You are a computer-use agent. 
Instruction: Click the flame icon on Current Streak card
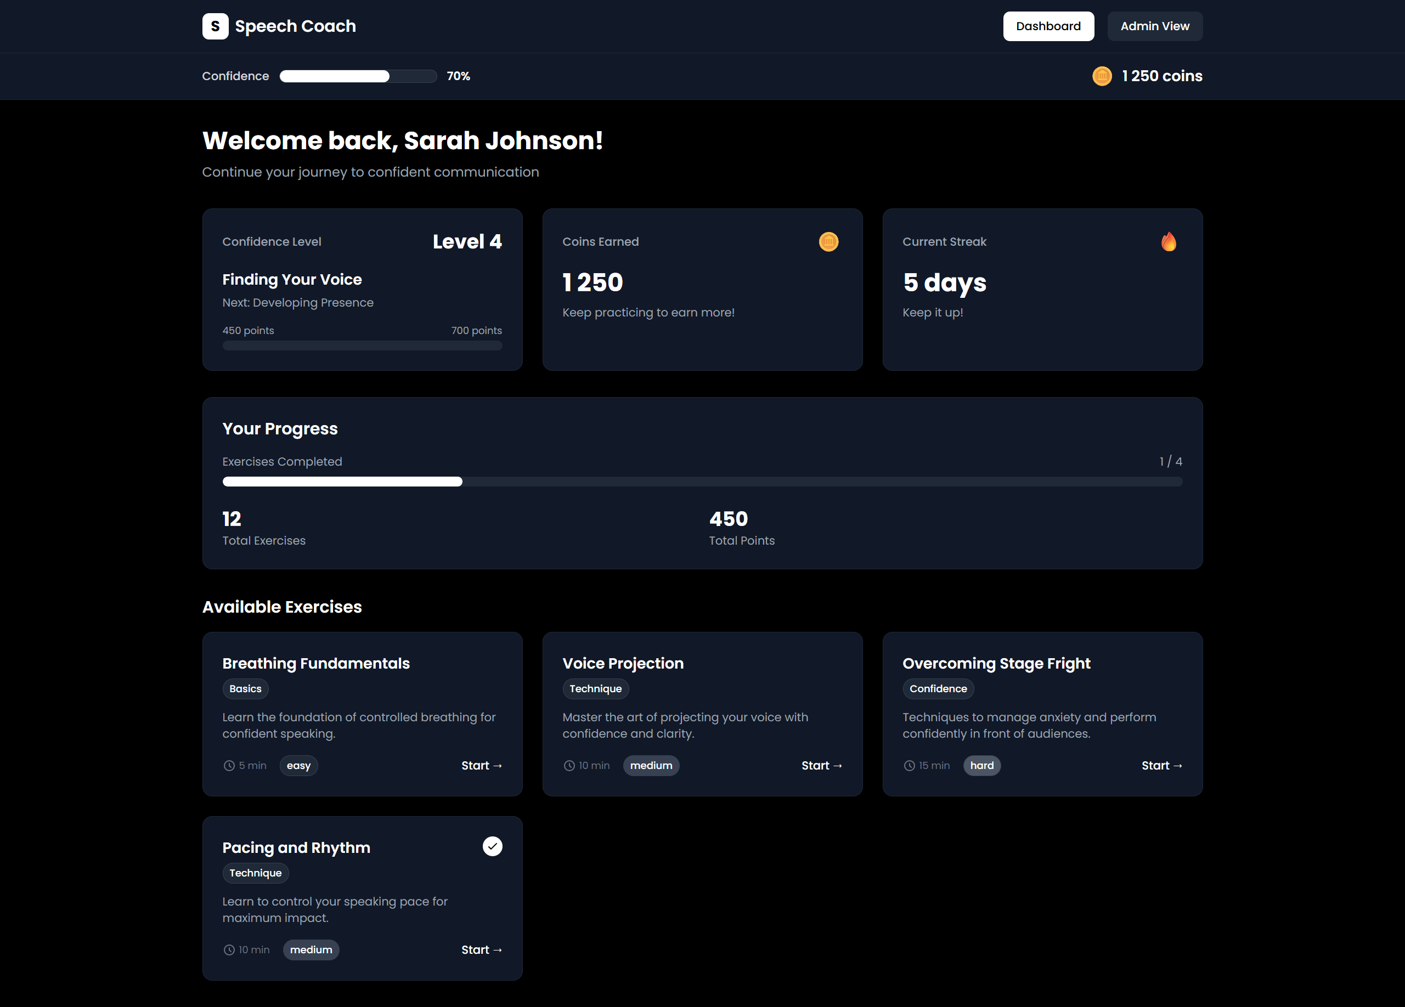coord(1170,241)
